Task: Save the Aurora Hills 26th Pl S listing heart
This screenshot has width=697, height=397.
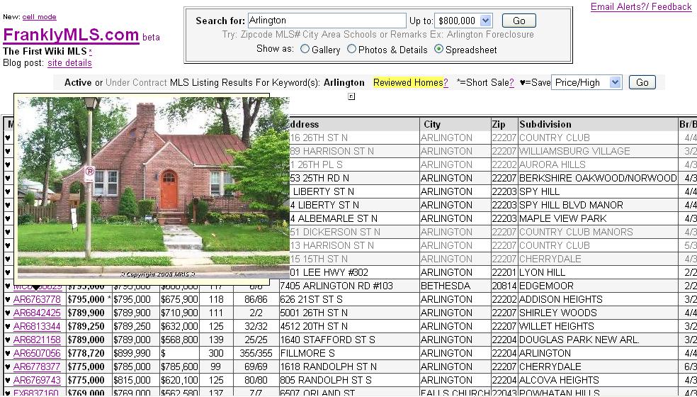Action: 8,164
